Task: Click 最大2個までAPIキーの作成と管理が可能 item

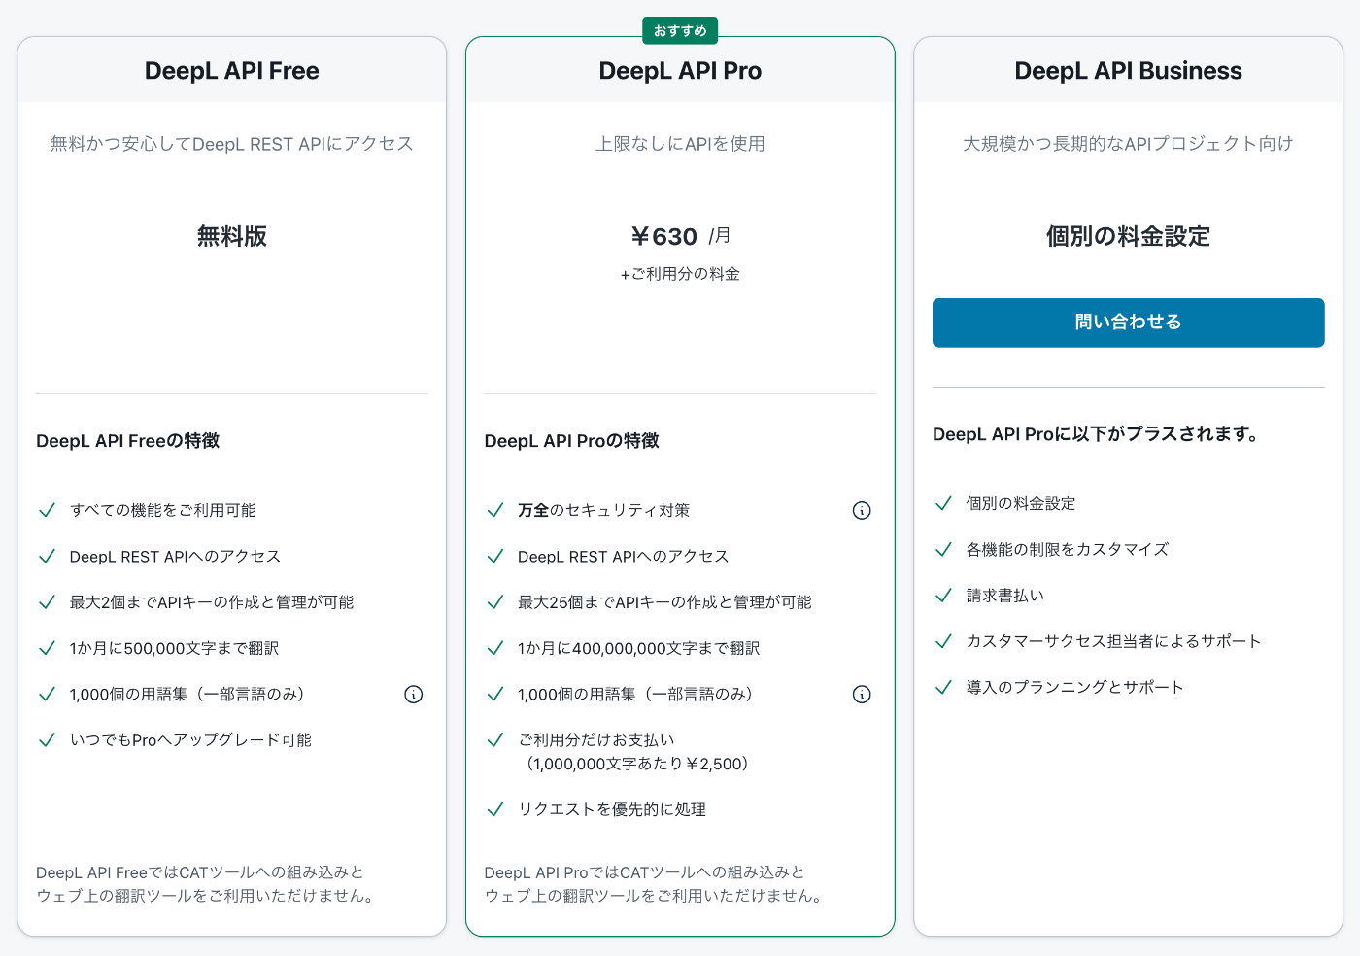Action: point(212,602)
